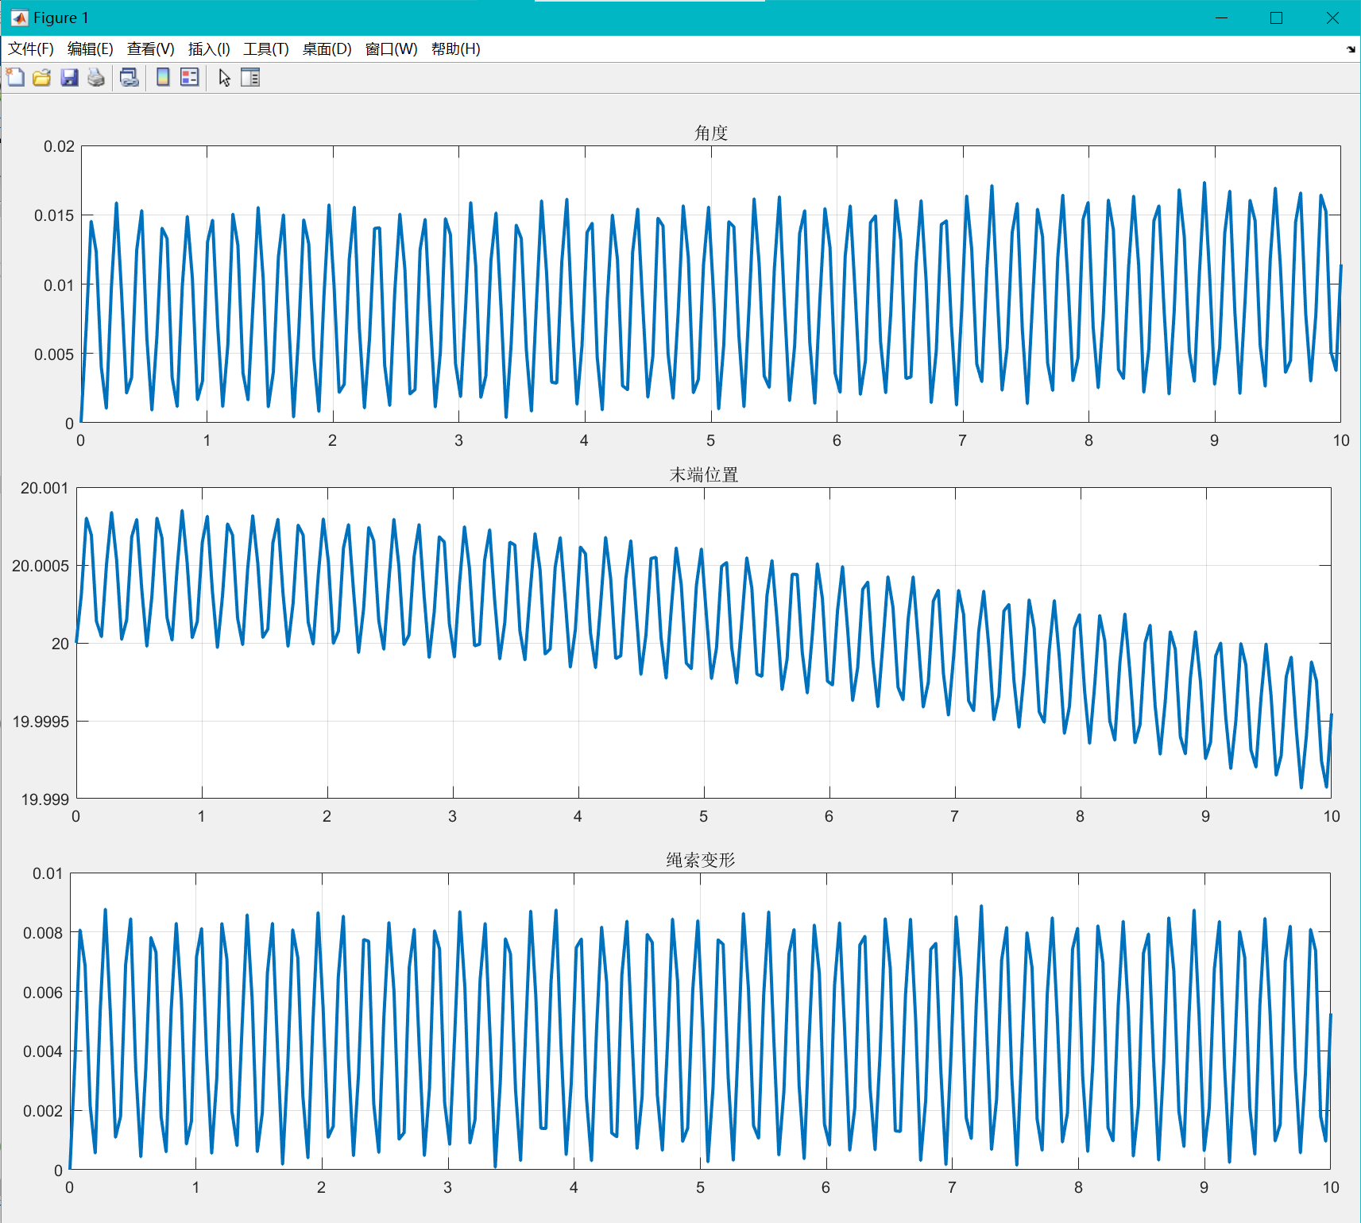Click the MATLAB logo in the title bar
This screenshot has height=1223, width=1361.
click(x=19, y=17)
